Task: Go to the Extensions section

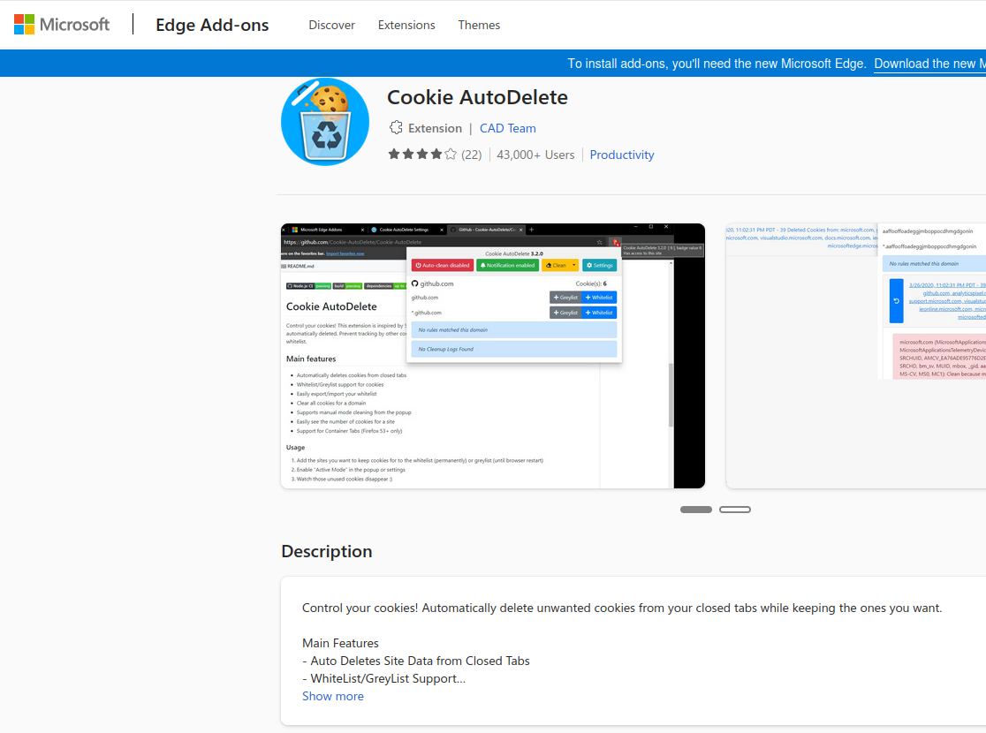Action: pos(406,25)
